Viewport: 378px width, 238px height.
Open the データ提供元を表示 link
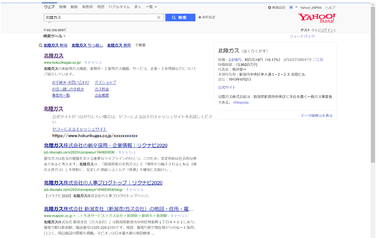click(317, 115)
